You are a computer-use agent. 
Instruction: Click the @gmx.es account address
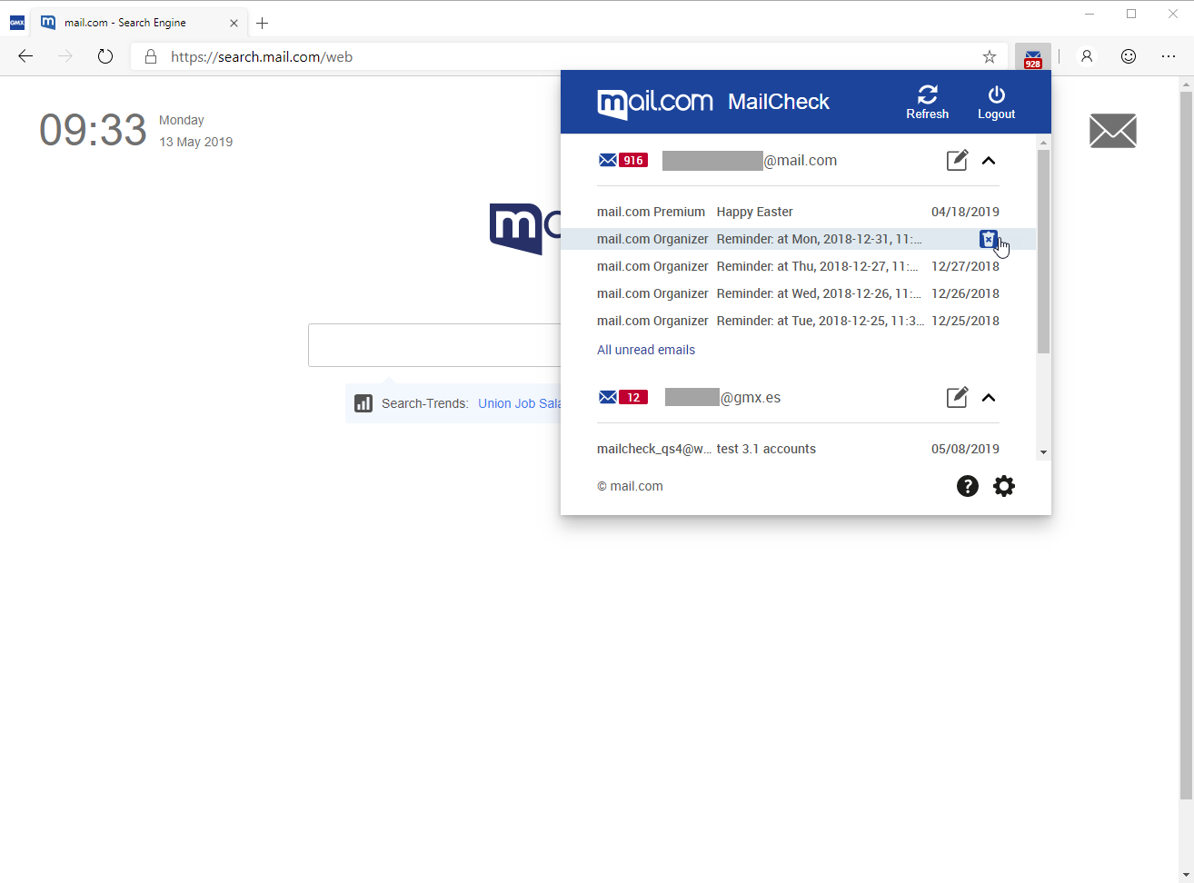[x=723, y=397]
